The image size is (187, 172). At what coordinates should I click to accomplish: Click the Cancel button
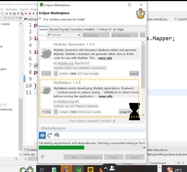click(x=135, y=157)
